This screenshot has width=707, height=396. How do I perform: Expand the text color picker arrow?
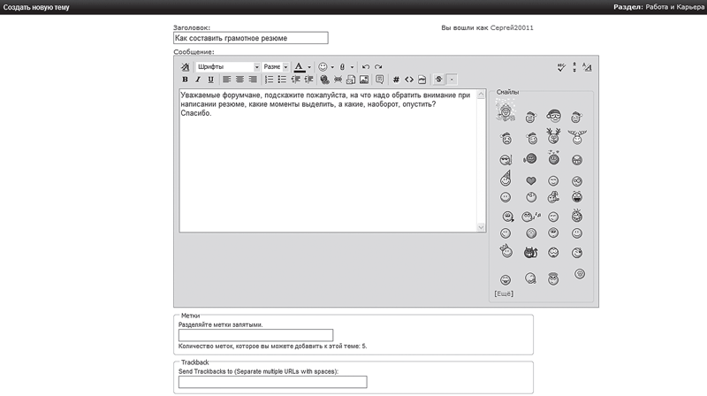(309, 67)
